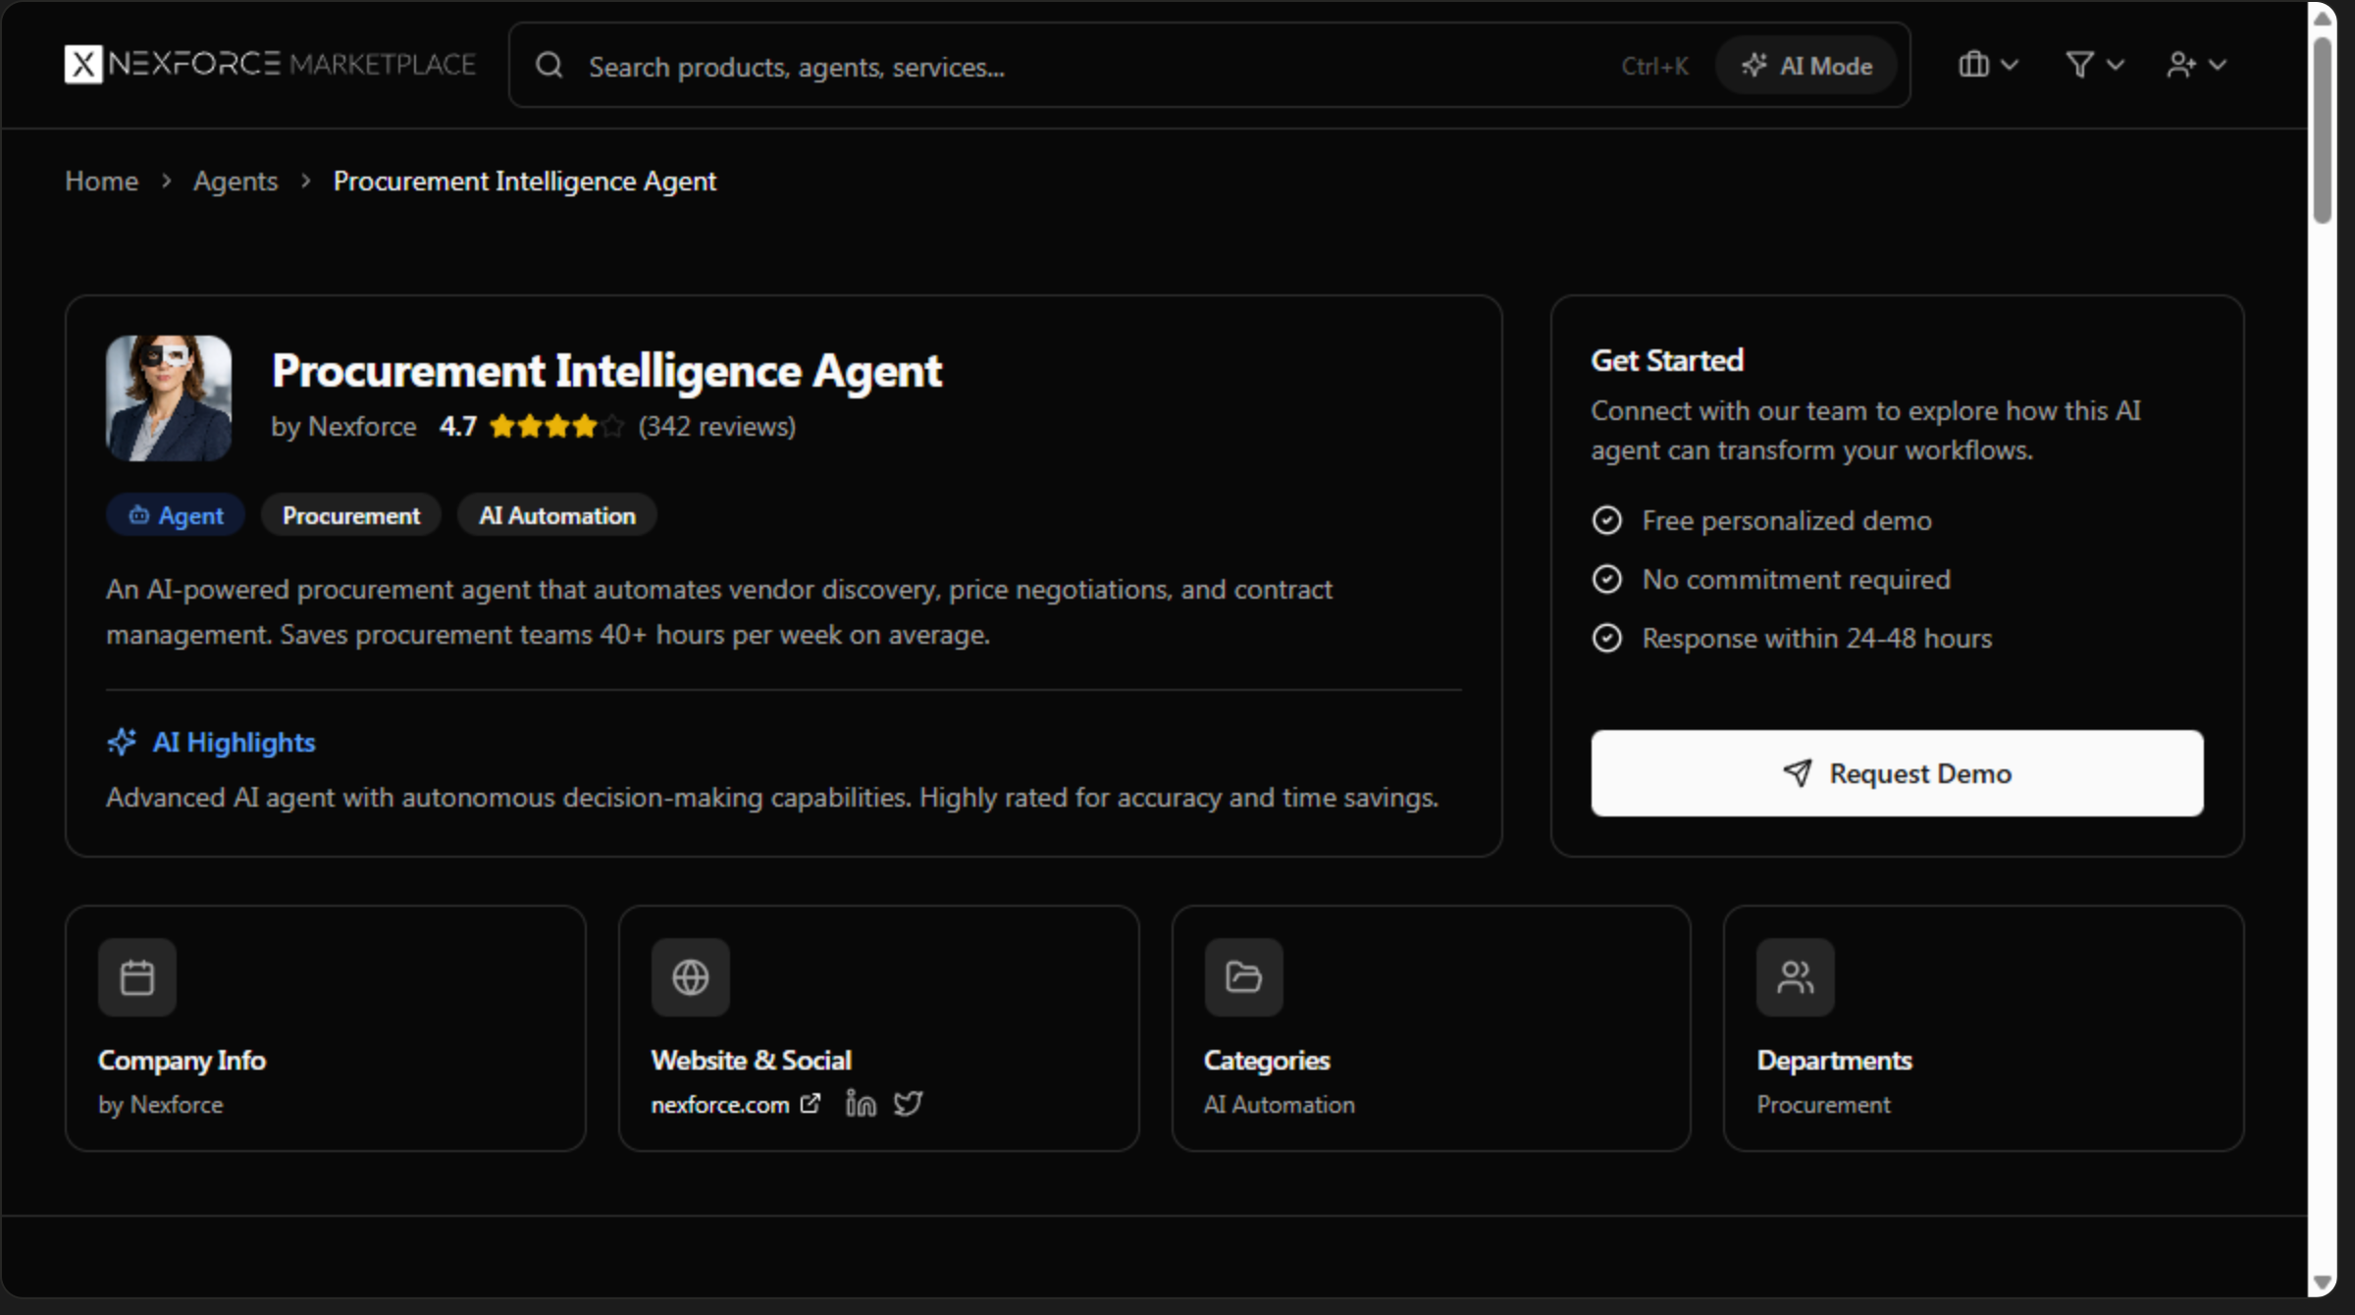2355x1315 pixels.
Task: Click the Categories folder icon
Action: coord(1243,977)
